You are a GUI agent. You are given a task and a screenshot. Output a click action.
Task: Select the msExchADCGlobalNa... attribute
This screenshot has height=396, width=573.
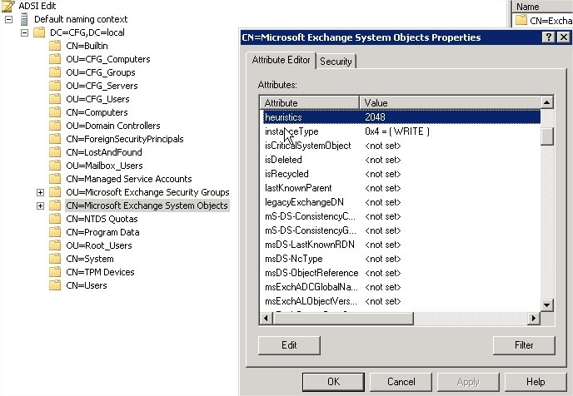(401, 287)
